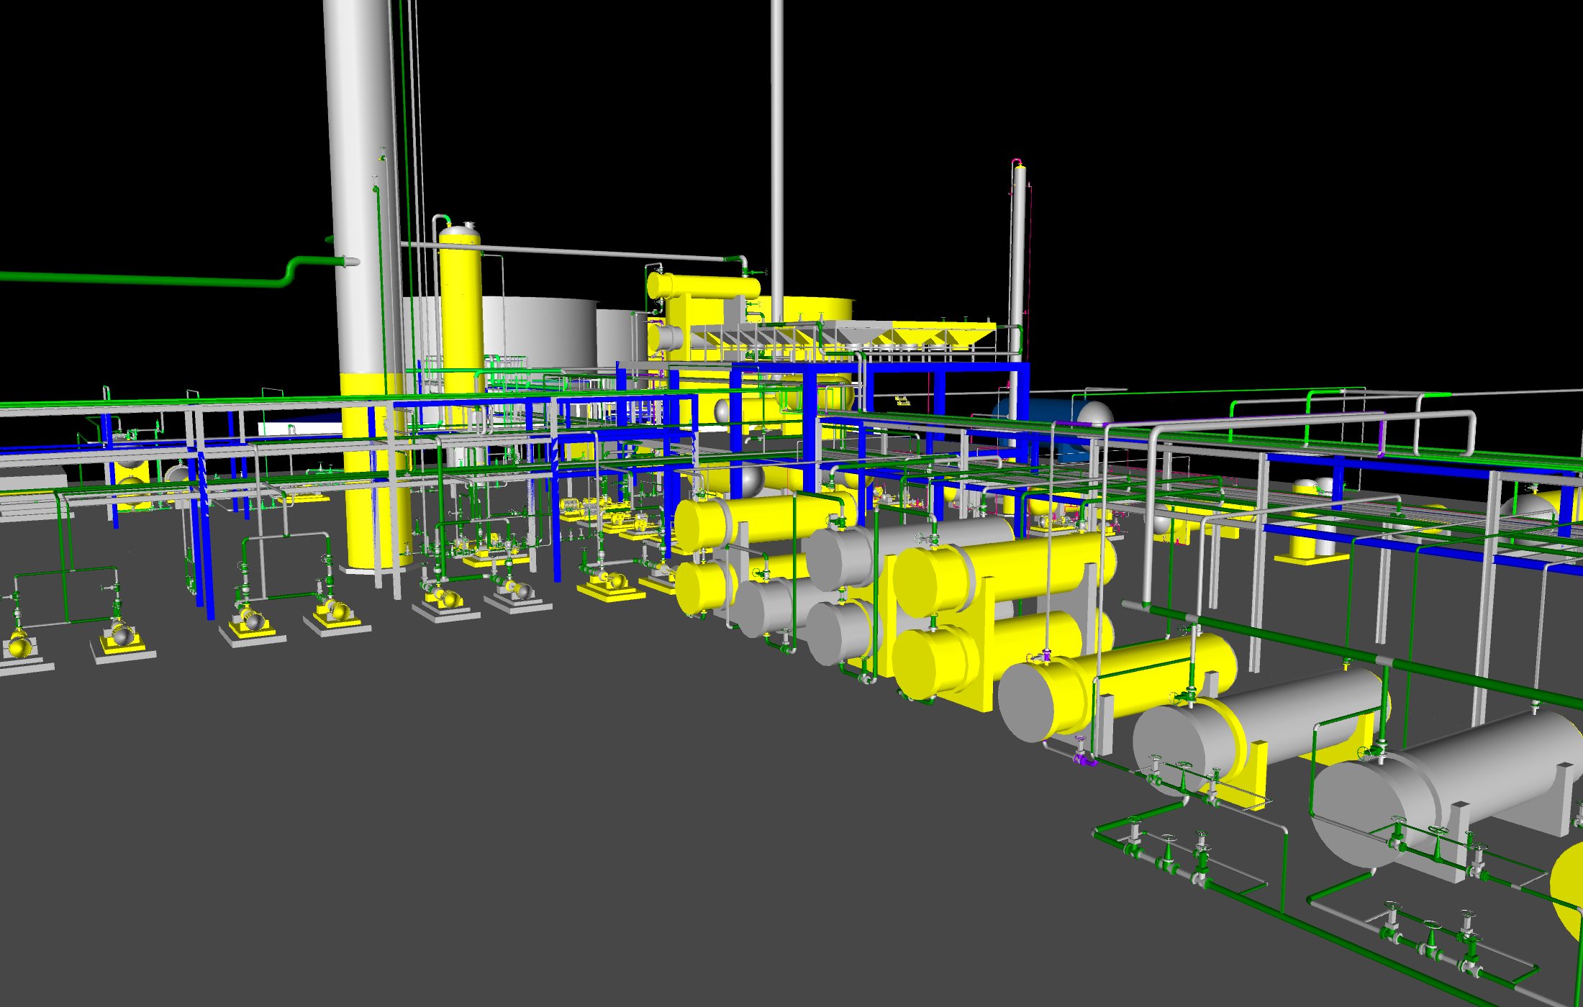Screen dimensions: 1583x1007
Task: Click the leftmost pump on its foundation
Action: coord(19,644)
